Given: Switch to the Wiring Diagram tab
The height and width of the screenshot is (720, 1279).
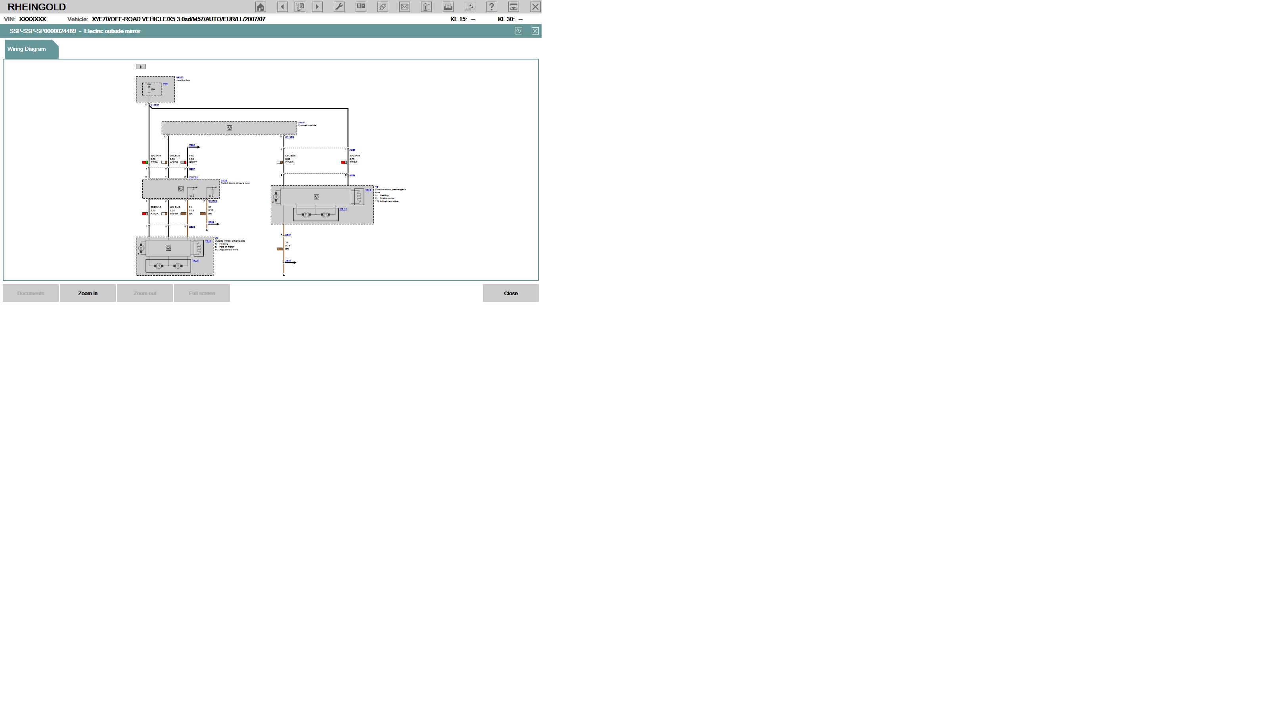Looking at the screenshot, I should [31, 49].
